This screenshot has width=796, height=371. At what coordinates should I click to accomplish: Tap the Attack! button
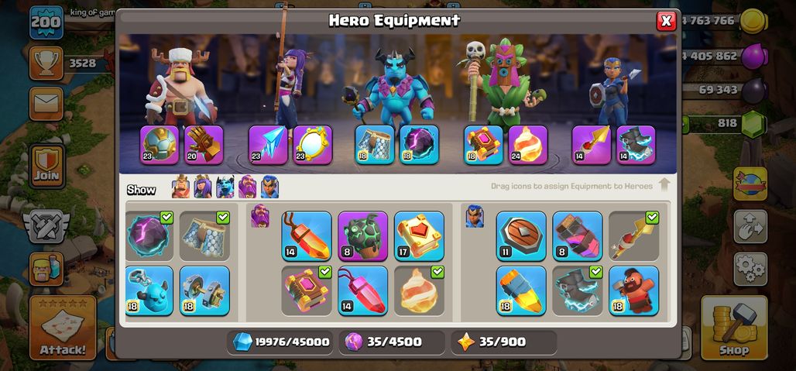pyautogui.click(x=63, y=328)
